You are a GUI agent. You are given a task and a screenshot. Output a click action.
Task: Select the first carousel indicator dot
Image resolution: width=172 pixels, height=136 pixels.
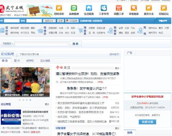[20, 100]
